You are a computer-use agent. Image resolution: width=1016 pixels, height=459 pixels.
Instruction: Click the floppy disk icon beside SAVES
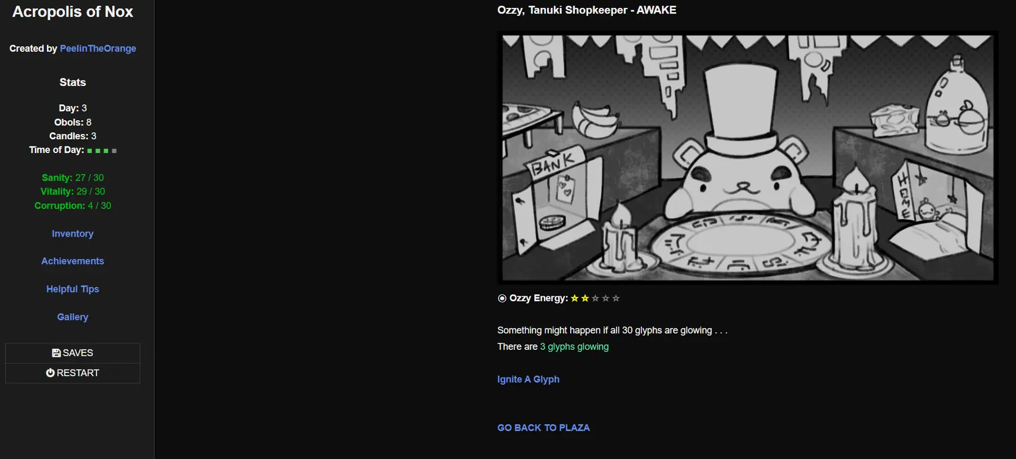tap(56, 353)
